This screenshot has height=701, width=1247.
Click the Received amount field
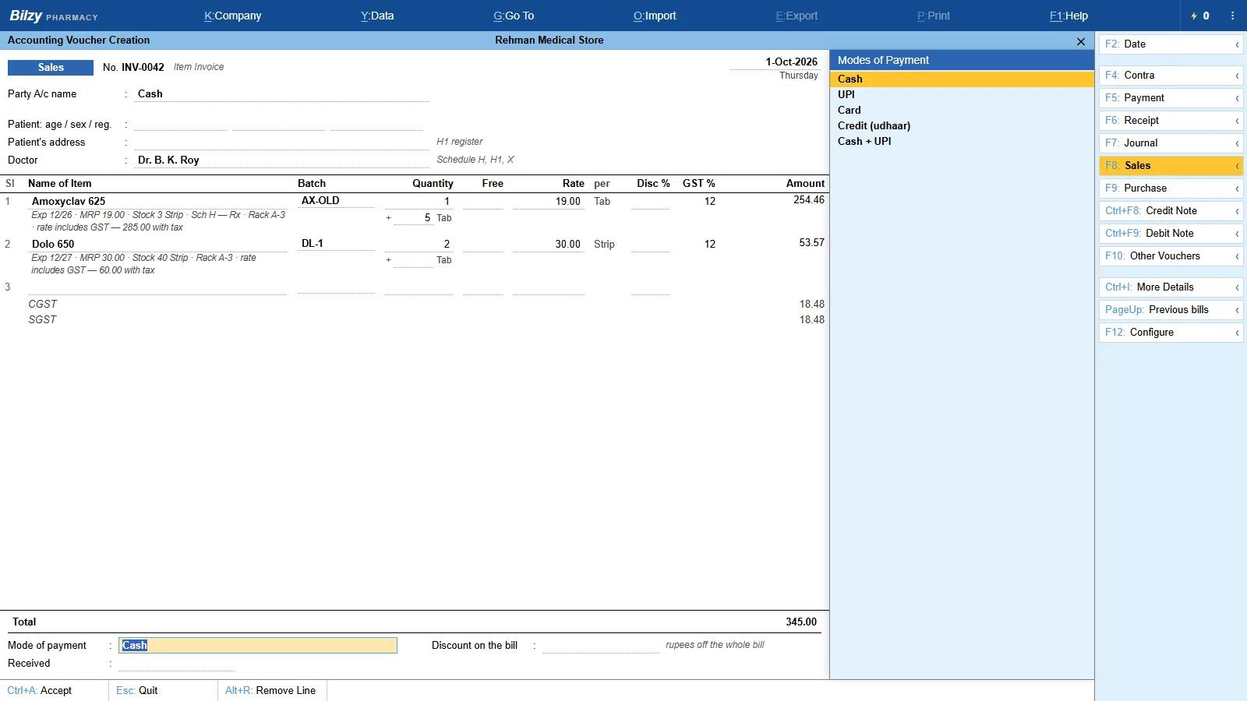176,664
